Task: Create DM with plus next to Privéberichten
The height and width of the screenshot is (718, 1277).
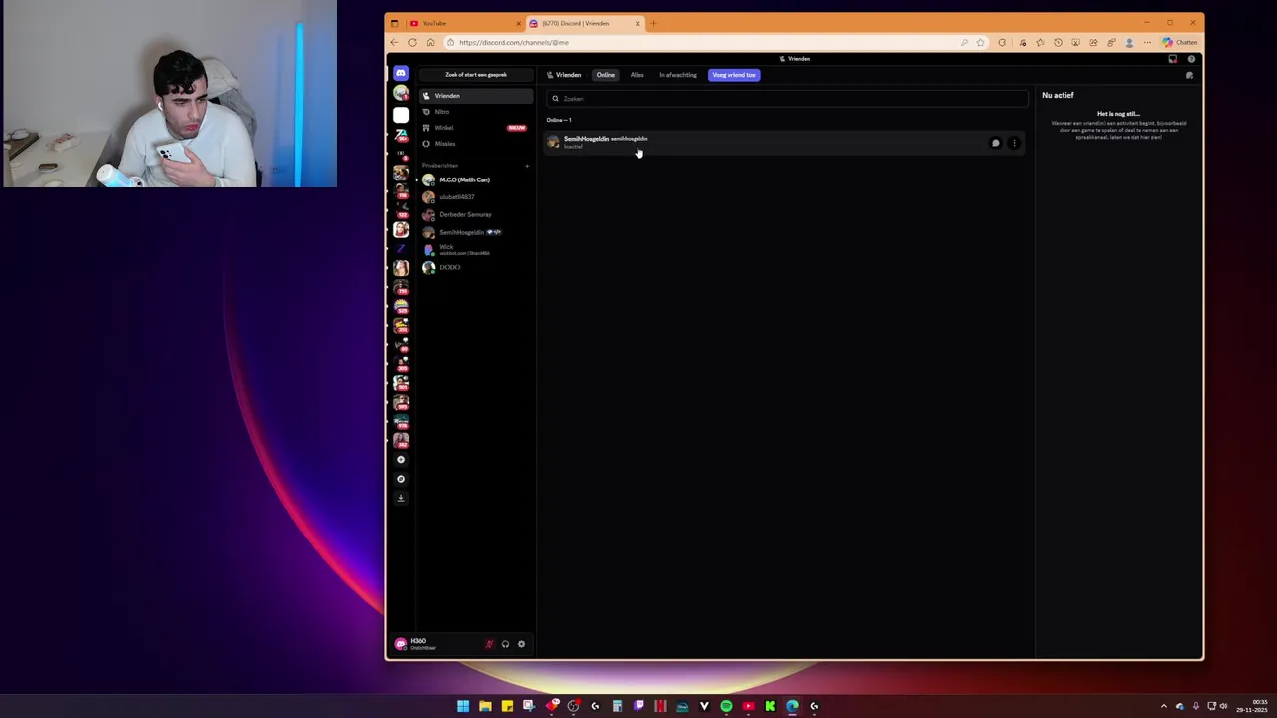Action: [x=527, y=166]
